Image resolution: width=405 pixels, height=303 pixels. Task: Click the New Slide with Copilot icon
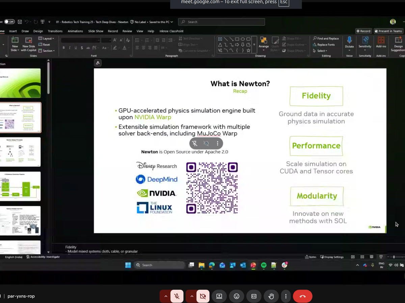tap(28, 41)
